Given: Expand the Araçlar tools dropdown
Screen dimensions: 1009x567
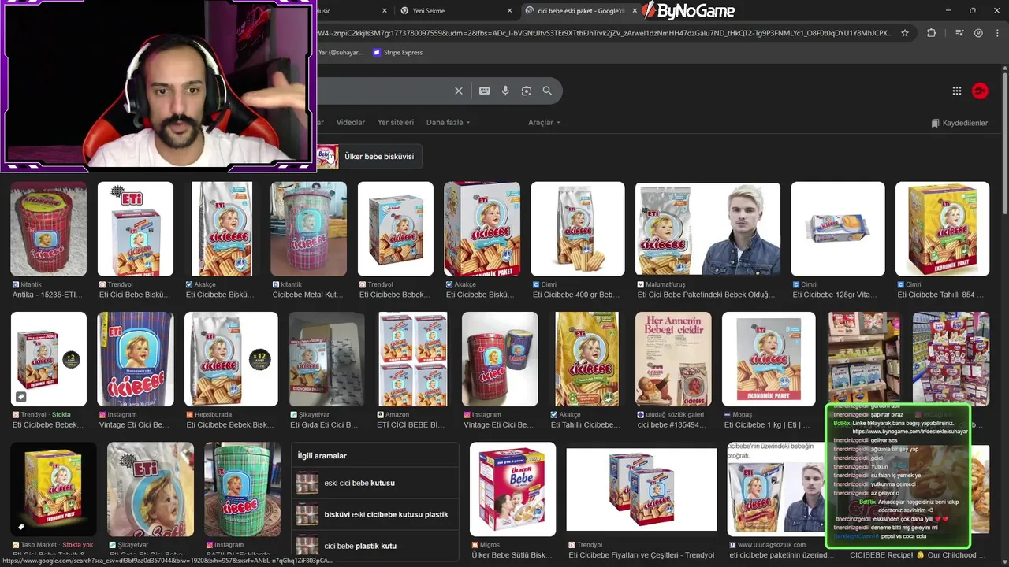Looking at the screenshot, I should (544, 123).
